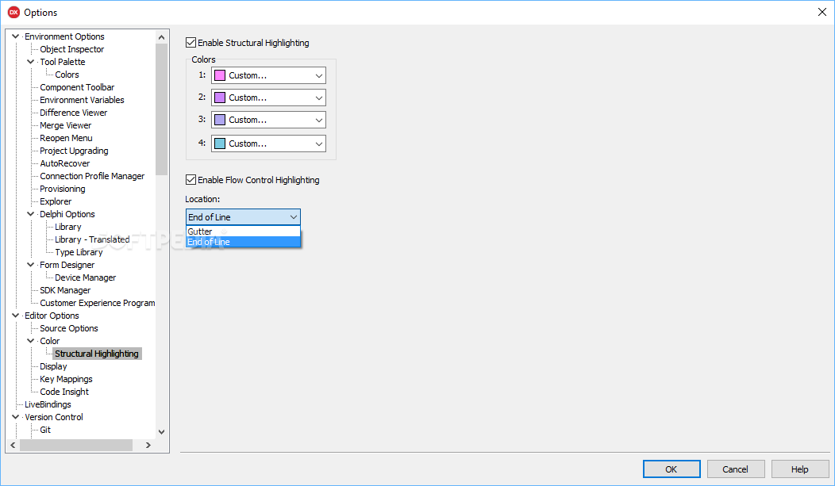835x486 pixels.
Task: Open AutoRecover settings
Action: click(x=65, y=164)
